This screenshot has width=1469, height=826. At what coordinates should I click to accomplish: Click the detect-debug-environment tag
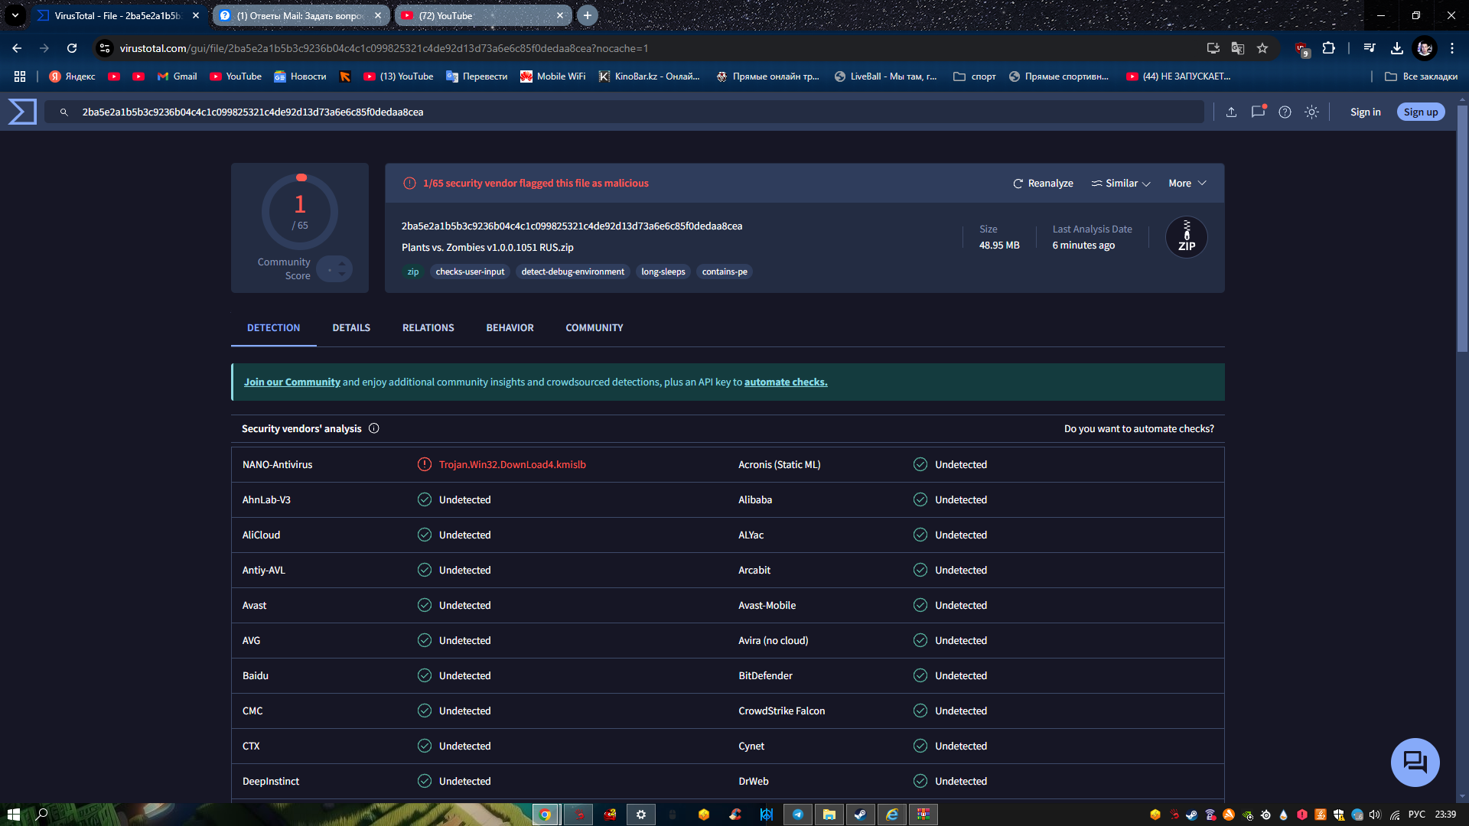coord(573,272)
